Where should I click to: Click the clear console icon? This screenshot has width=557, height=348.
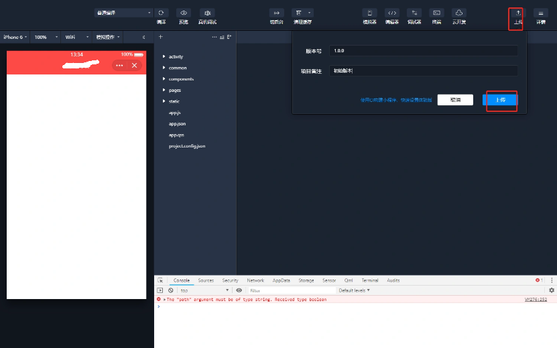click(x=171, y=290)
